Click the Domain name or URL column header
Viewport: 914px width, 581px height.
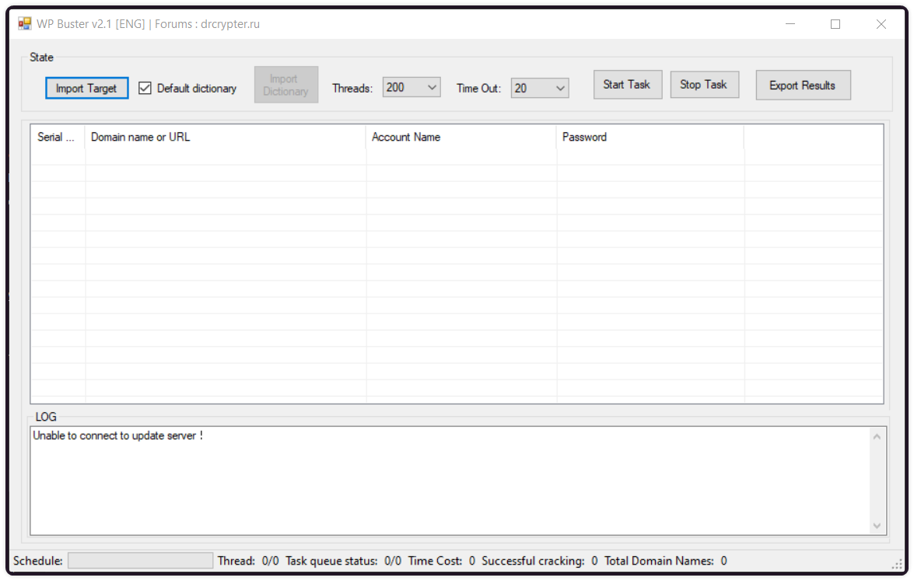[x=225, y=137]
